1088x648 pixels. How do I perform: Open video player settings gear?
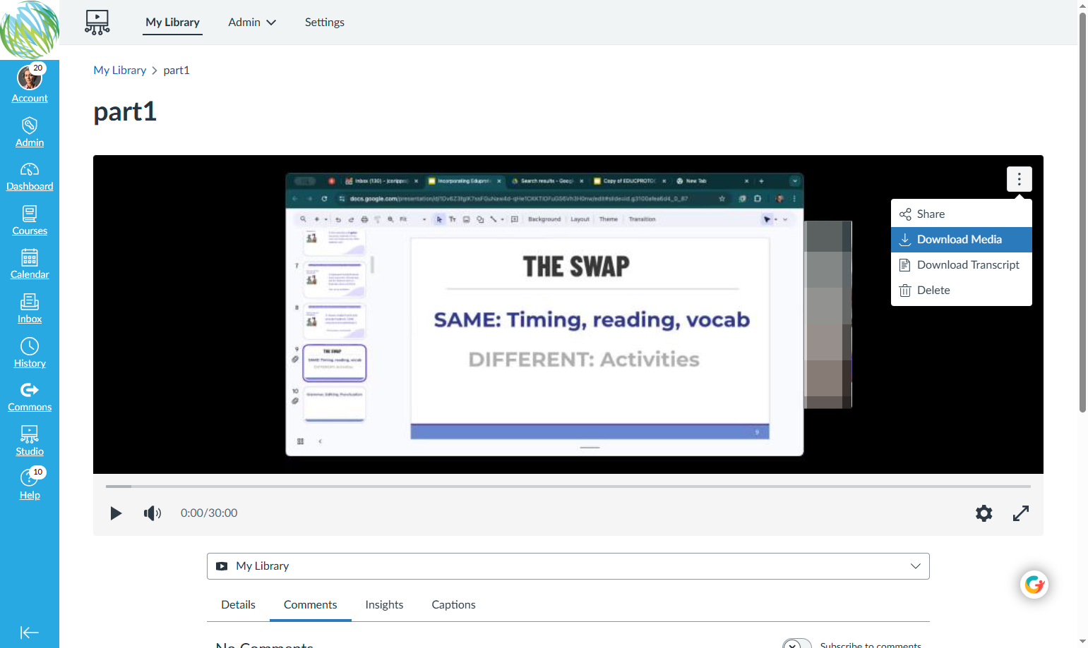click(x=984, y=513)
